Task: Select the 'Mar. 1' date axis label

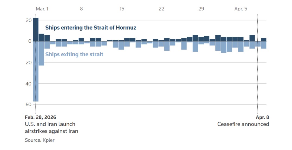Action: [x=42, y=9]
